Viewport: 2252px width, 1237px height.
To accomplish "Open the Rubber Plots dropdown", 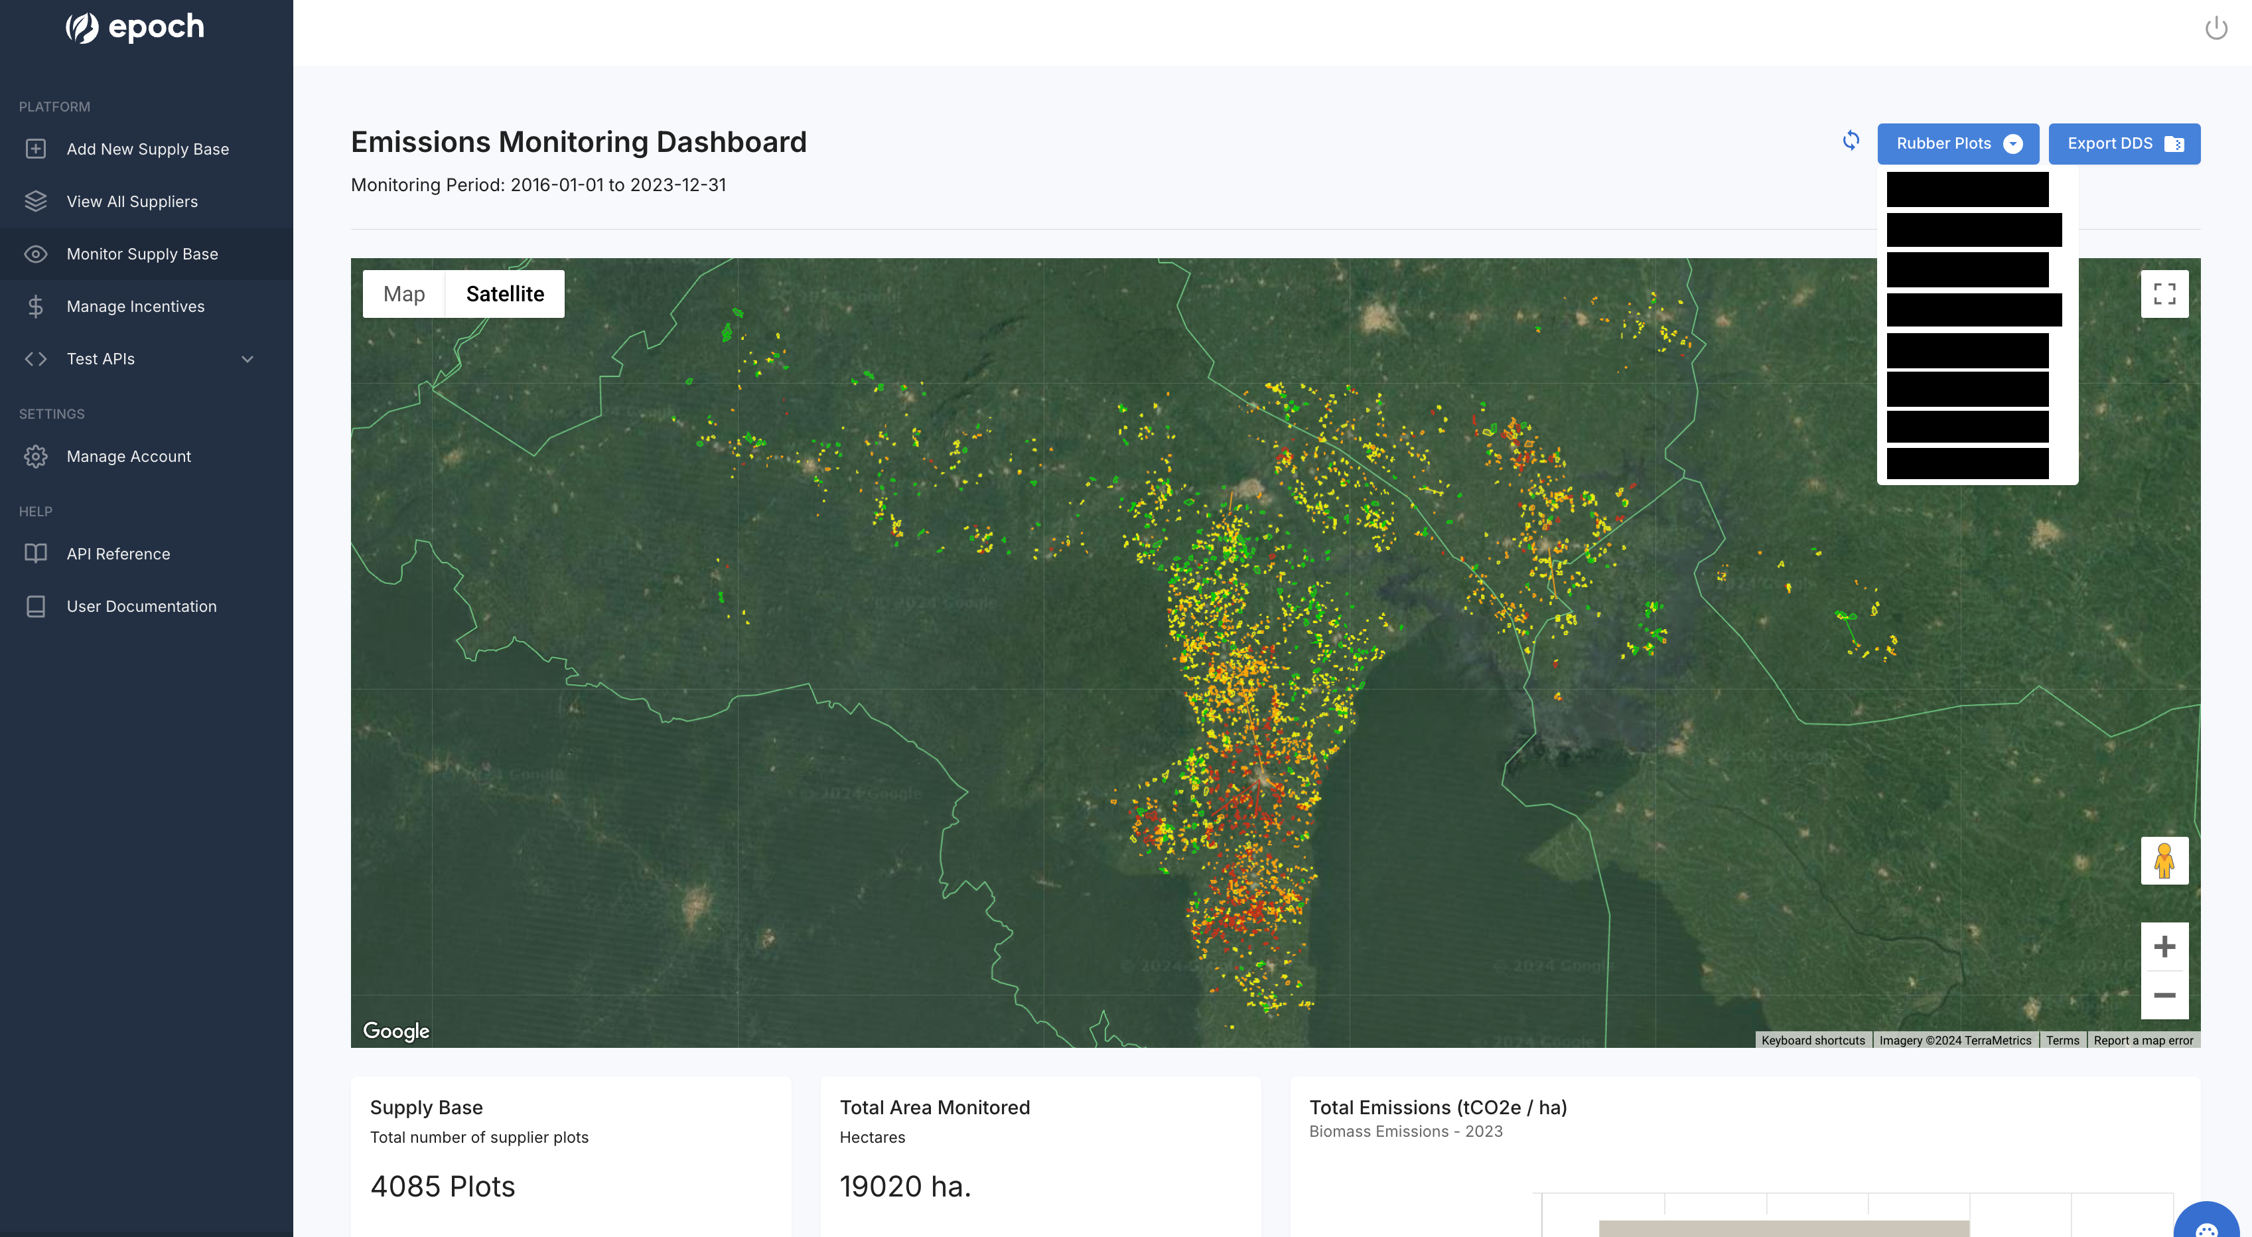I will tap(1957, 143).
